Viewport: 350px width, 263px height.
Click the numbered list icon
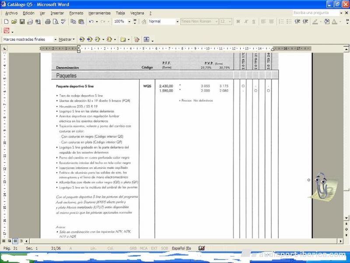click(281, 21)
